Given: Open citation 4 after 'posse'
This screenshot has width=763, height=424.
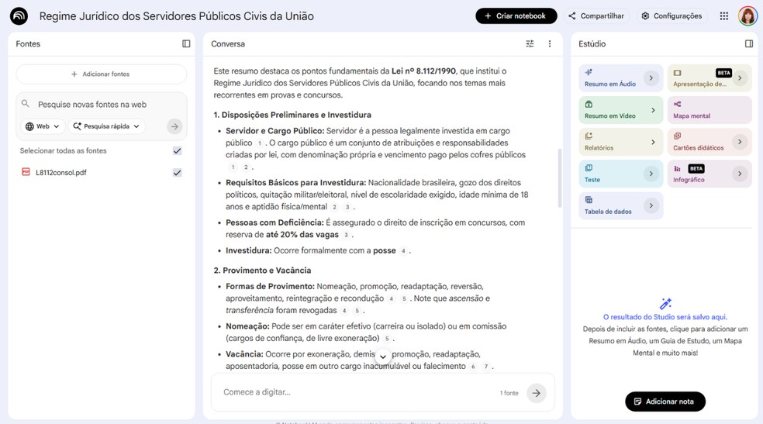Looking at the screenshot, I should tap(403, 251).
